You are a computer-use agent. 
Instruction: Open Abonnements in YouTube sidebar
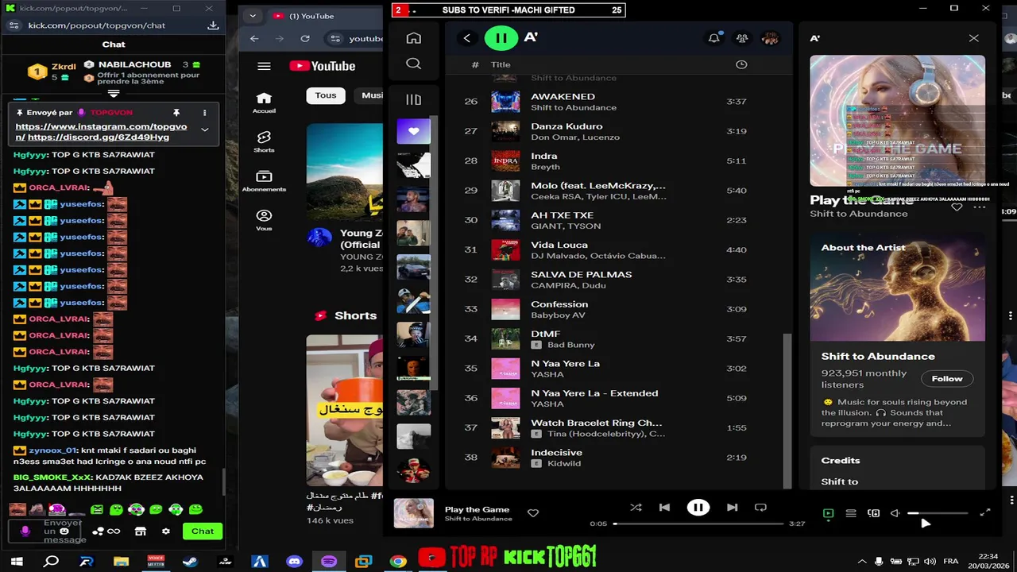[x=264, y=181]
